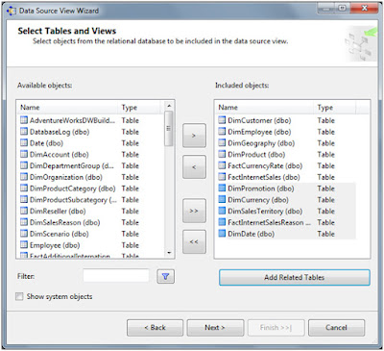
Task: Remove all objects with << button
Action: click(x=194, y=241)
